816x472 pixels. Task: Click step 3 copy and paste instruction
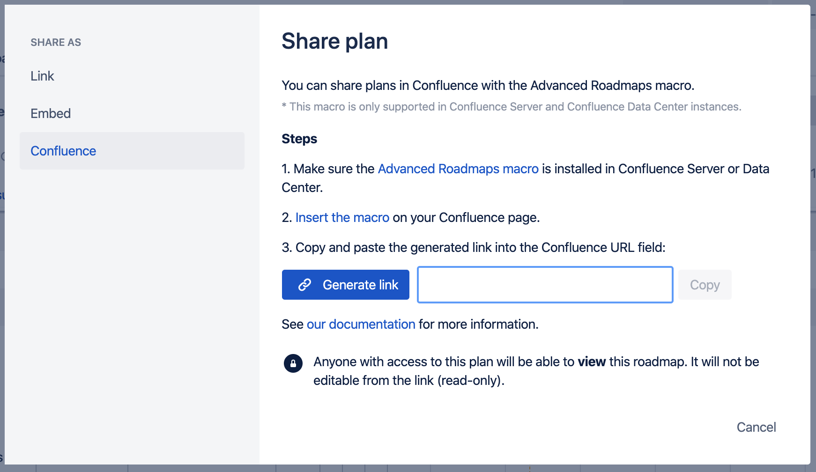[474, 247]
